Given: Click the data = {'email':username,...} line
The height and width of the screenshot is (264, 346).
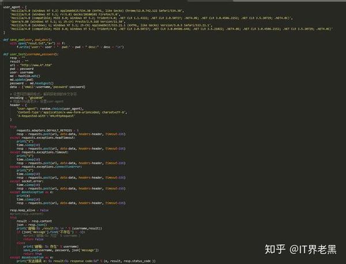Looking at the screenshot, I should pos(47,87).
